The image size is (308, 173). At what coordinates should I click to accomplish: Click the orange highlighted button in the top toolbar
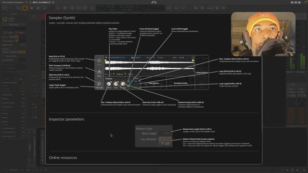25,8
